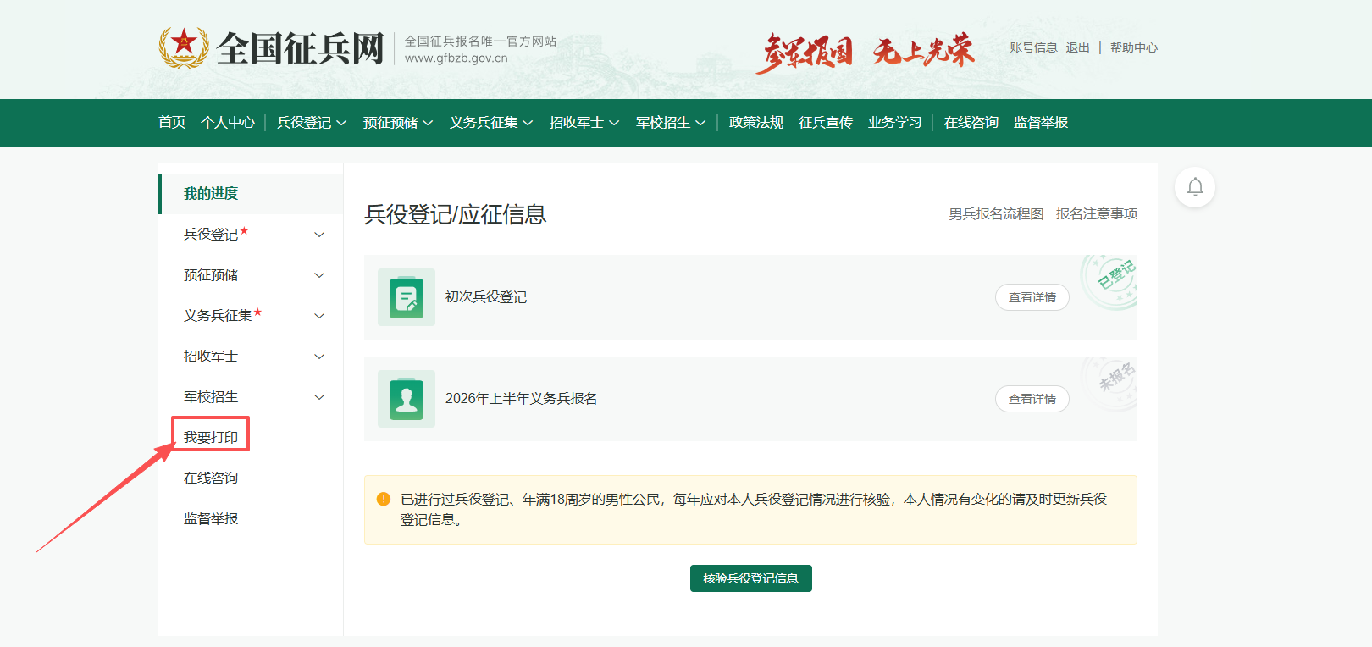Click the orange warning notice icon
1372x647 pixels.
(383, 499)
